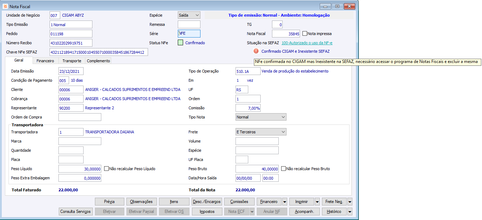The image size is (482, 220).
Task: Click the Observações button
Action: [x=141, y=202]
